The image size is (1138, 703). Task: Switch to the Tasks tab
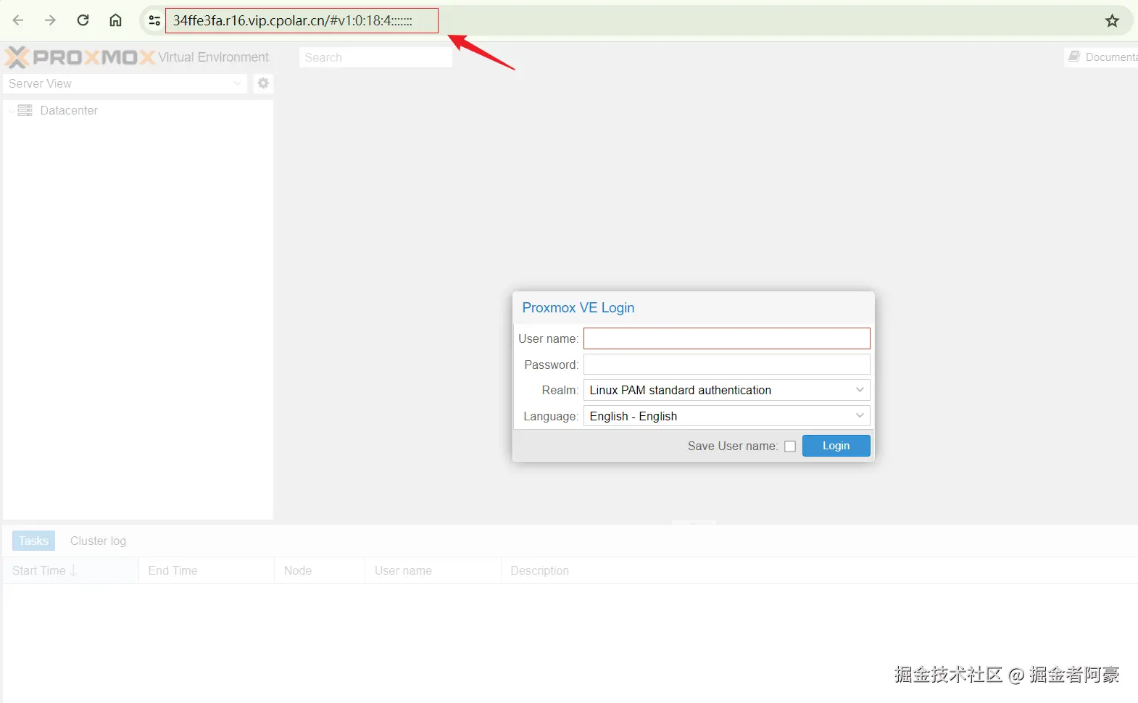tap(33, 541)
